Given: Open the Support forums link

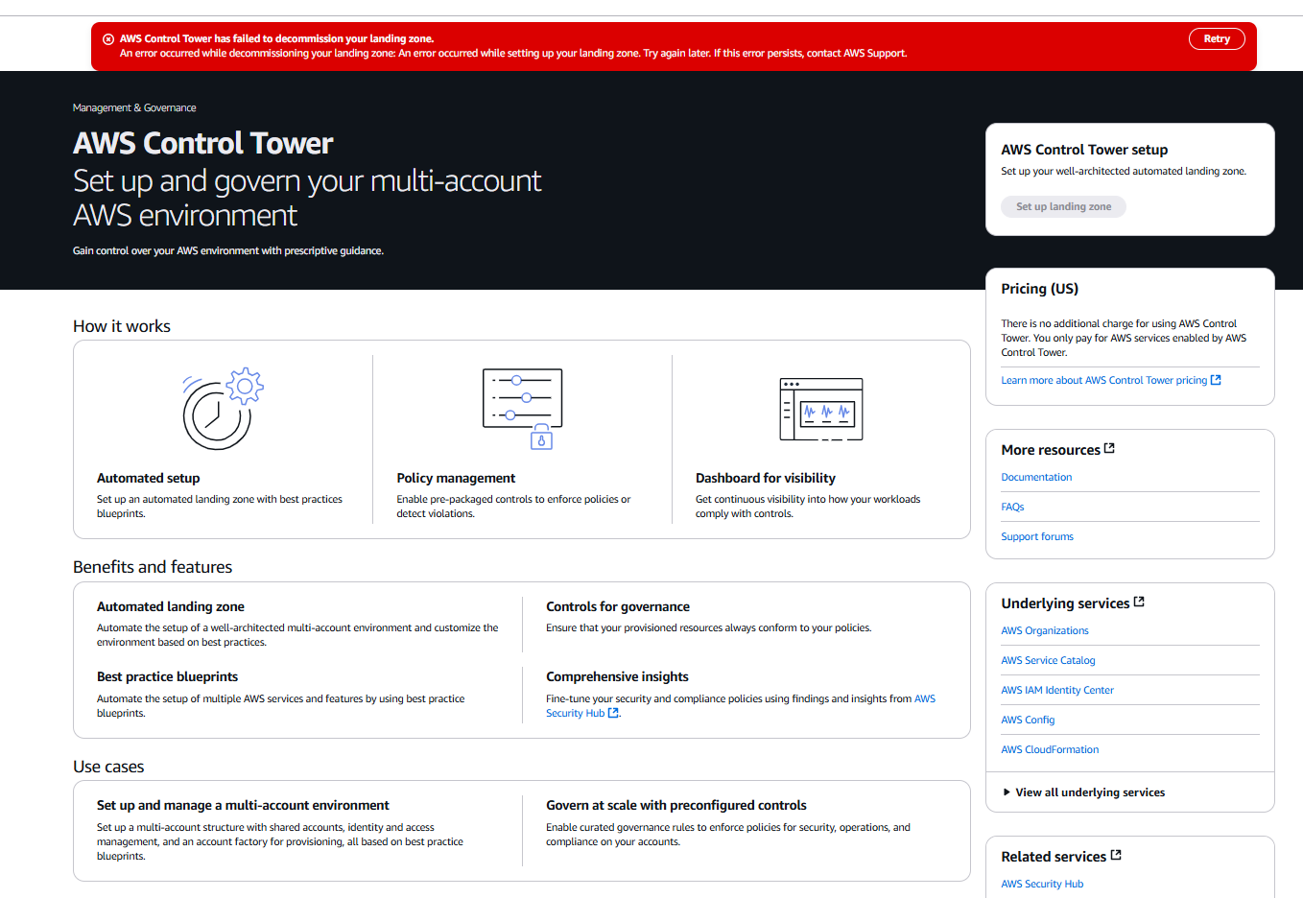Looking at the screenshot, I should [x=1037, y=536].
